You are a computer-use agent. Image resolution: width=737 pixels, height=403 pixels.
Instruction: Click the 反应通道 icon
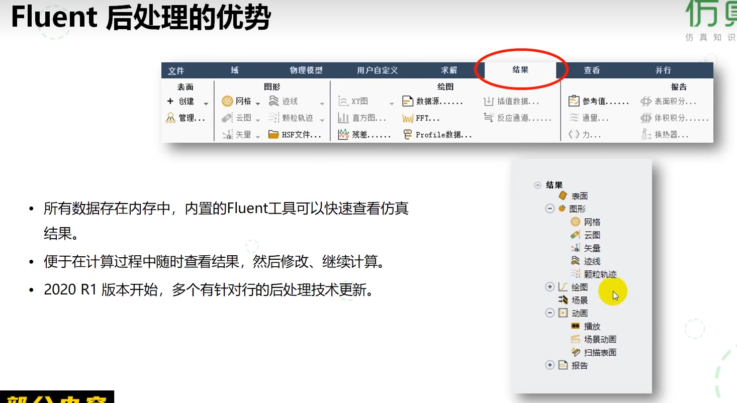(x=489, y=118)
